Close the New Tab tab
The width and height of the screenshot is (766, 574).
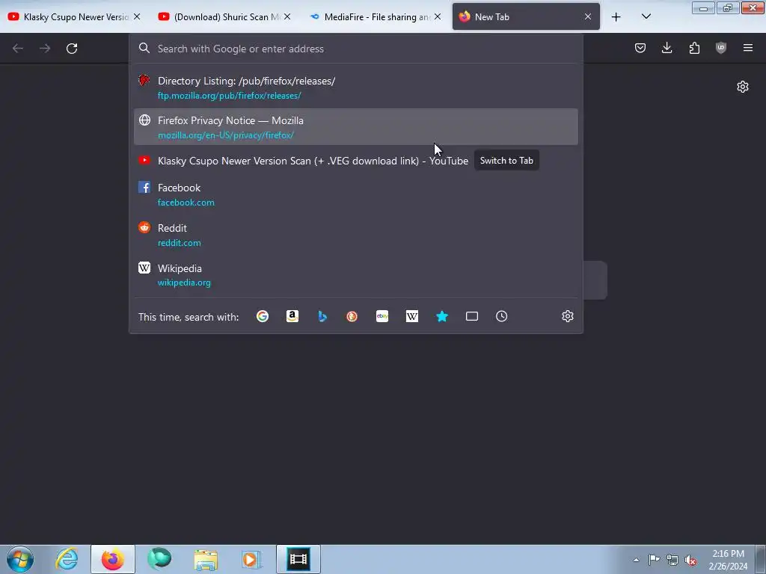(x=588, y=16)
